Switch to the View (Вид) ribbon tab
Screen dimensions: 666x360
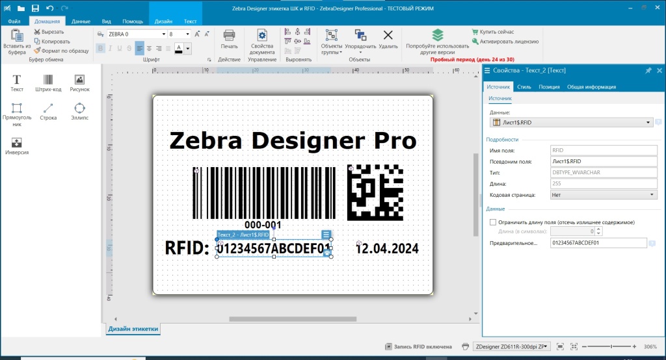106,21
